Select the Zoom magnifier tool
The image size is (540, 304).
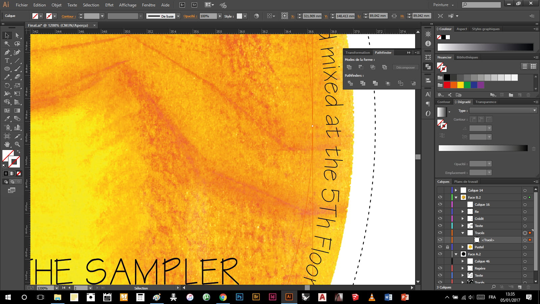click(17, 144)
